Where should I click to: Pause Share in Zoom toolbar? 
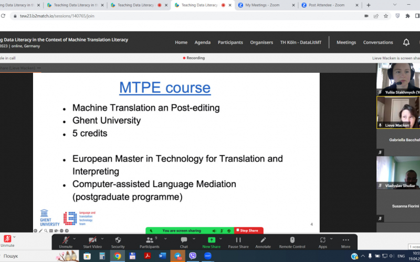point(238,243)
